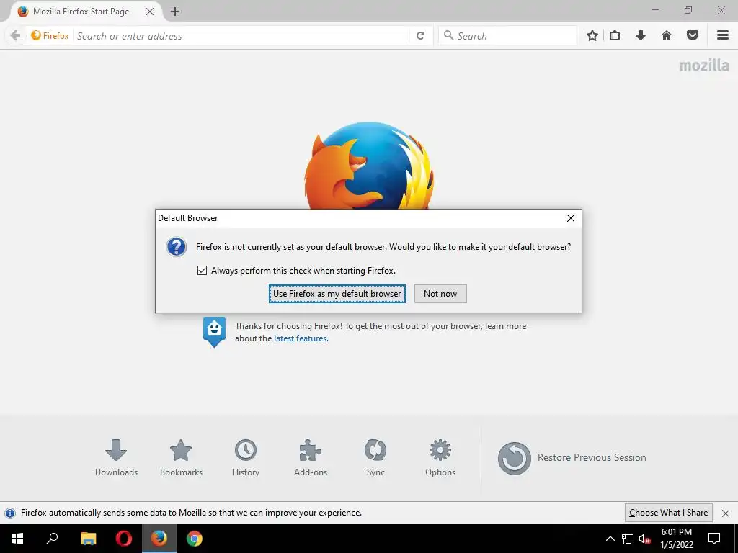Open the Bookmarks shortcut on start page

click(x=181, y=458)
